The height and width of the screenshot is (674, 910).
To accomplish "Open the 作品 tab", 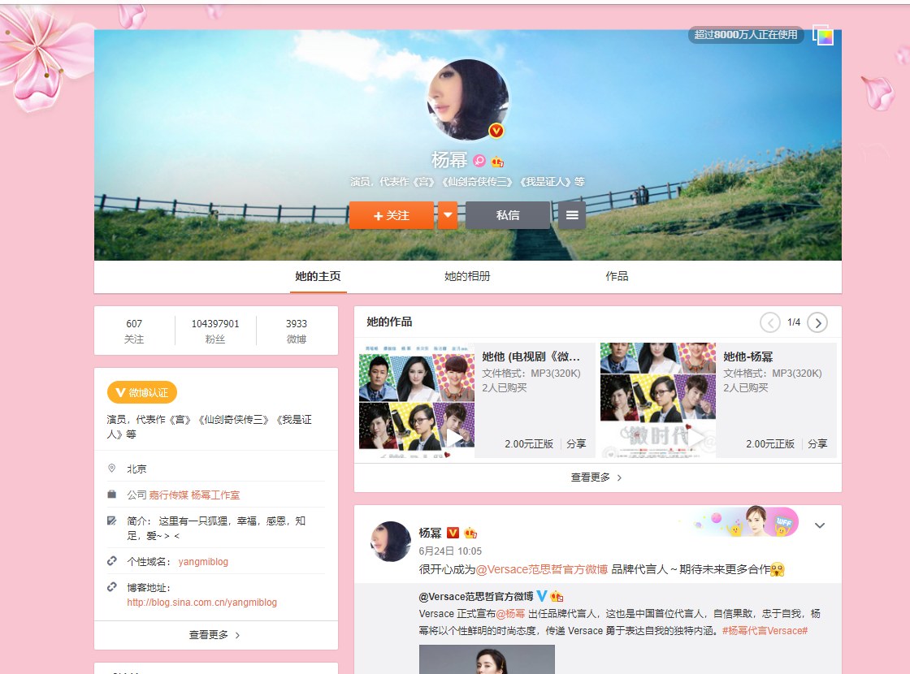I will click(617, 276).
